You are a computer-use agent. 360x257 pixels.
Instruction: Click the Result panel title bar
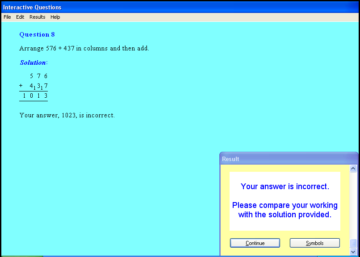click(289, 159)
